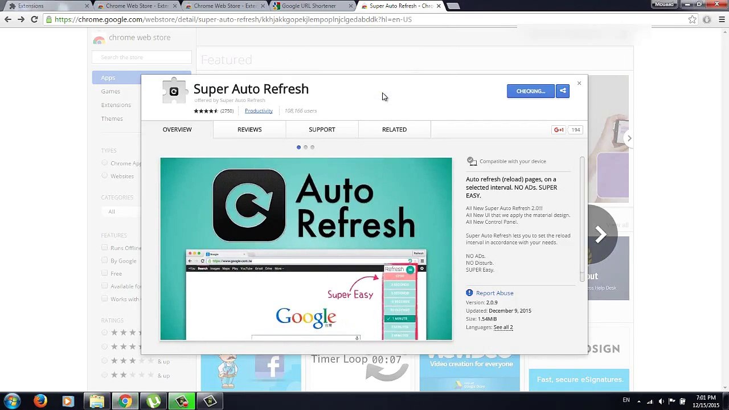
Task: Open Windows Explorer from the taskbar
Action: (97, 401)
